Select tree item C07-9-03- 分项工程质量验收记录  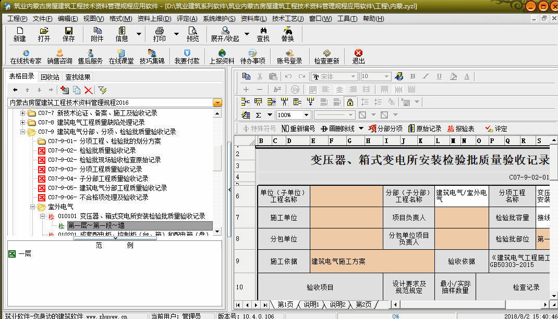click(111, 170)
